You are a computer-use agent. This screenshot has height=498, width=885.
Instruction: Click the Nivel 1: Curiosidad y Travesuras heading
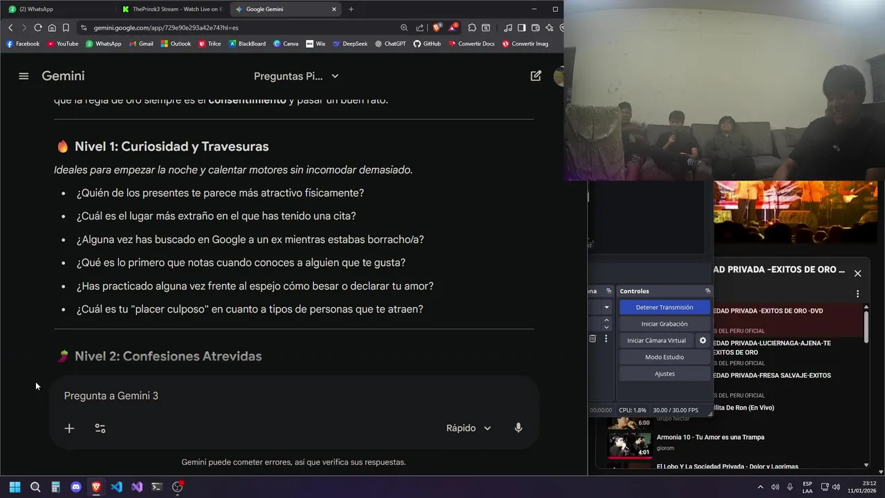[171, 147]
